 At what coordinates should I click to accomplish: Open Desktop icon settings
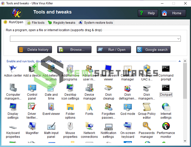[70, 88]
